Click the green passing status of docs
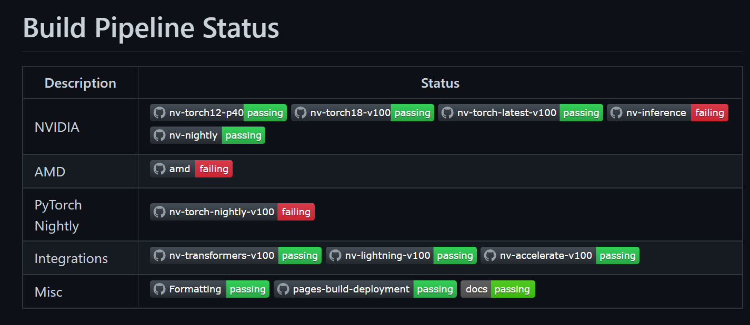Image resolution: width=750 pixels, height=325 pixels. point(513,289)
